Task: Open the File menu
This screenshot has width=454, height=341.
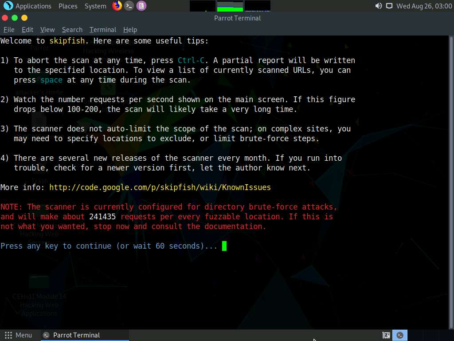Action: pyautogui.click(x=9, y=30)
